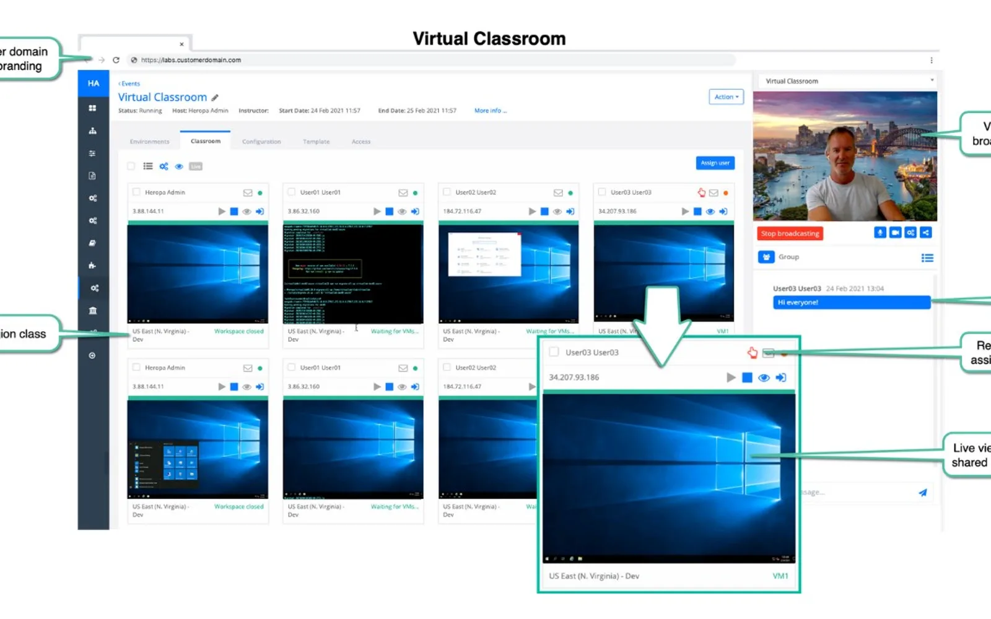Switch to the Access tab

click(361, 142)
